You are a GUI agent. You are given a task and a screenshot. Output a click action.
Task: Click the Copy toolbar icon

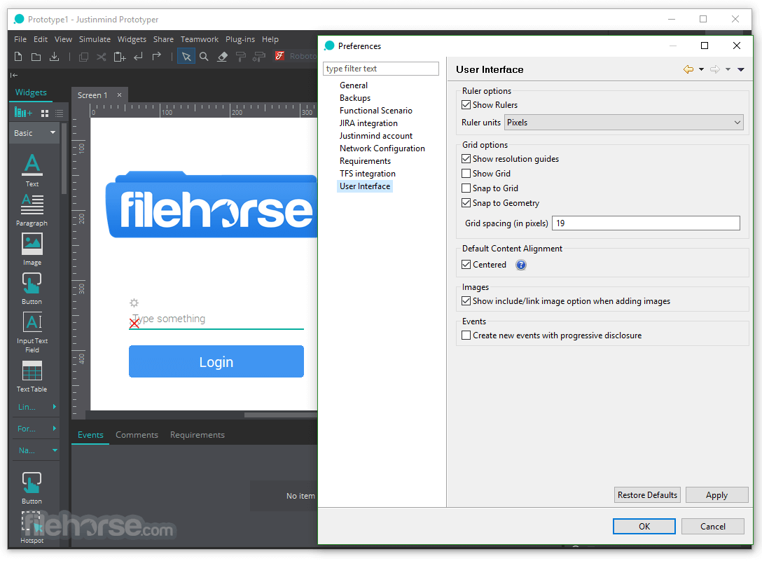(83, 57)
